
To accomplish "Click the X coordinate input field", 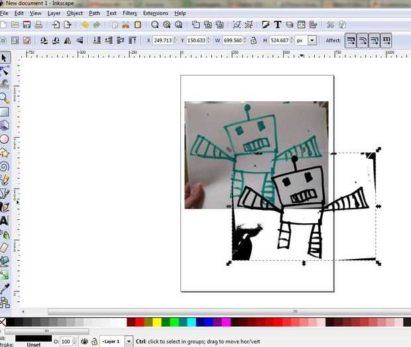I will [162, 40].
